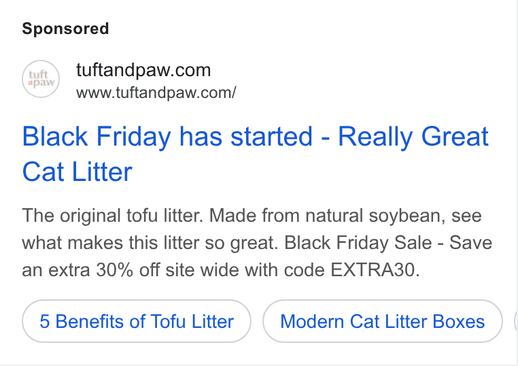Click the circular advertiser favicon
The height and width of the screenshot is (366, 518).
click(41, 79)
